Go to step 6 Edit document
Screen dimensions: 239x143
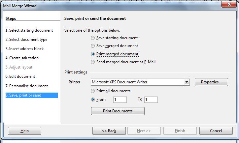coord(20,76)
